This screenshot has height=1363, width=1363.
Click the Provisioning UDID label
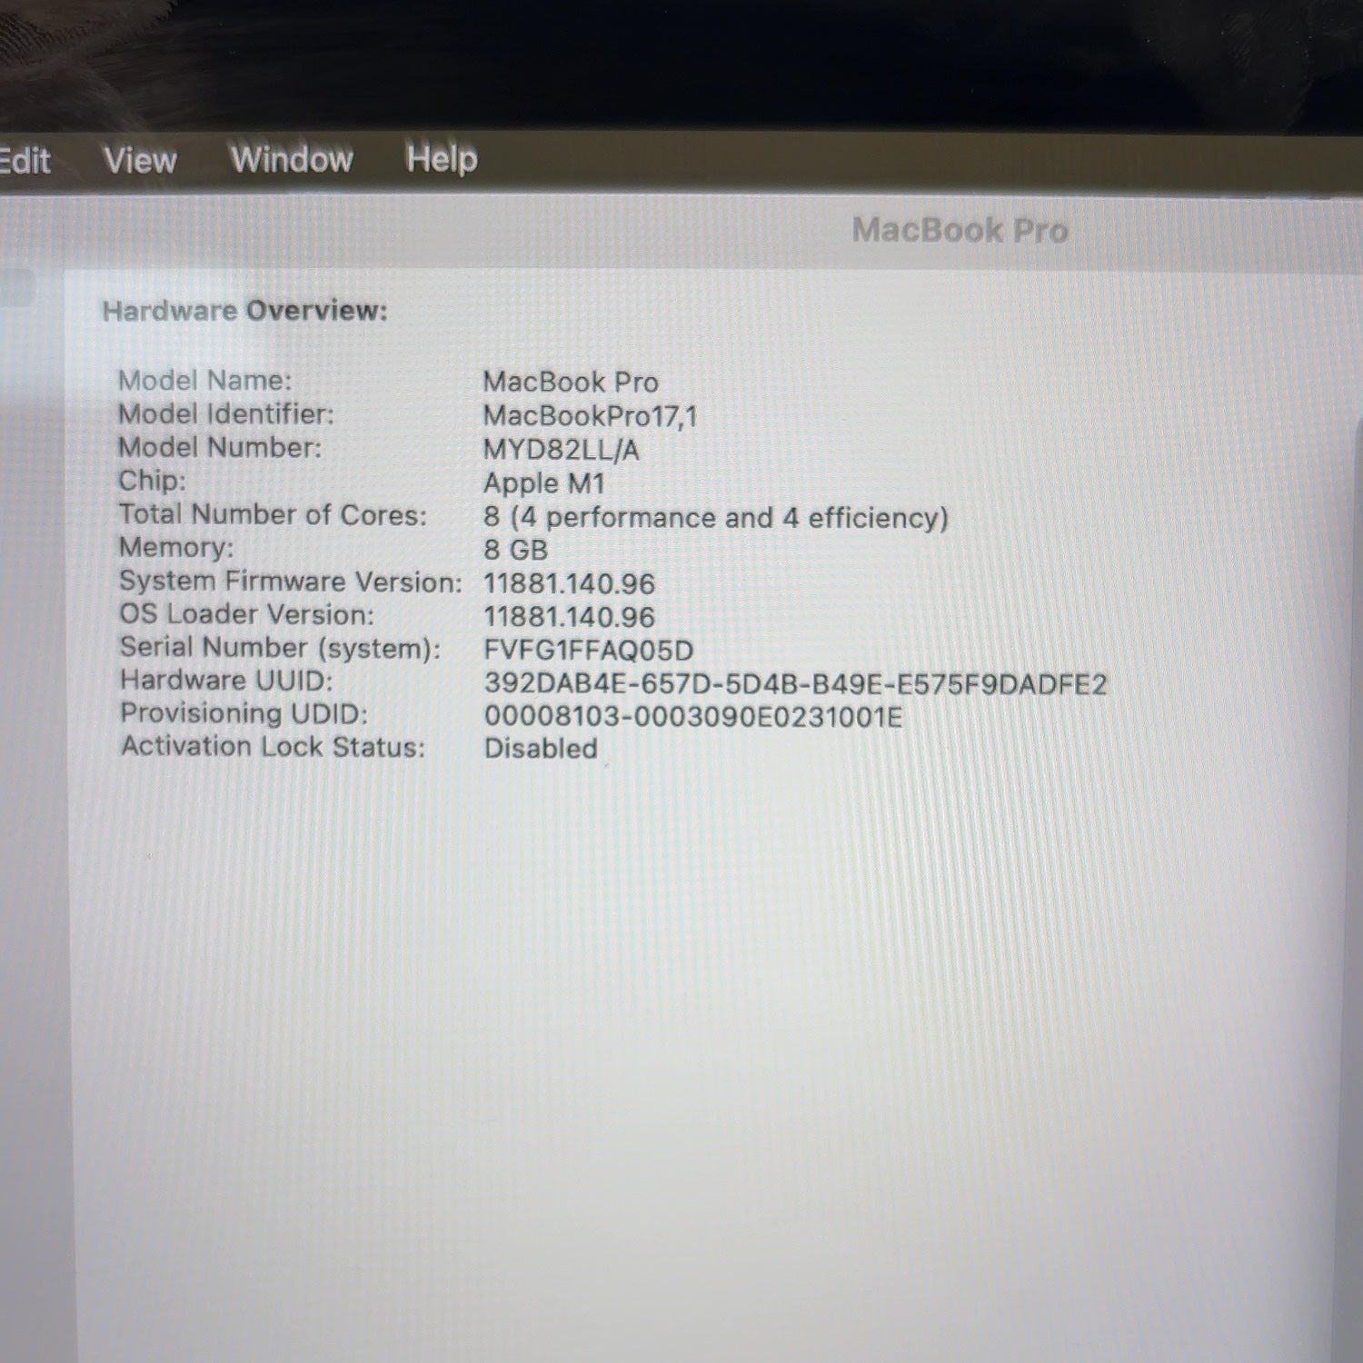(x=244, y=713)
